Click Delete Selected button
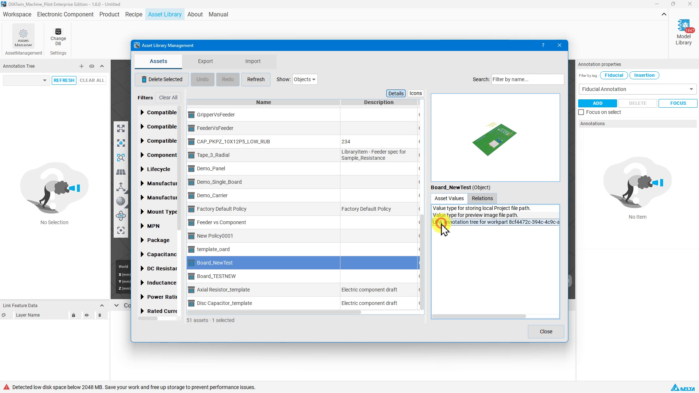 [x=162, y=79]
